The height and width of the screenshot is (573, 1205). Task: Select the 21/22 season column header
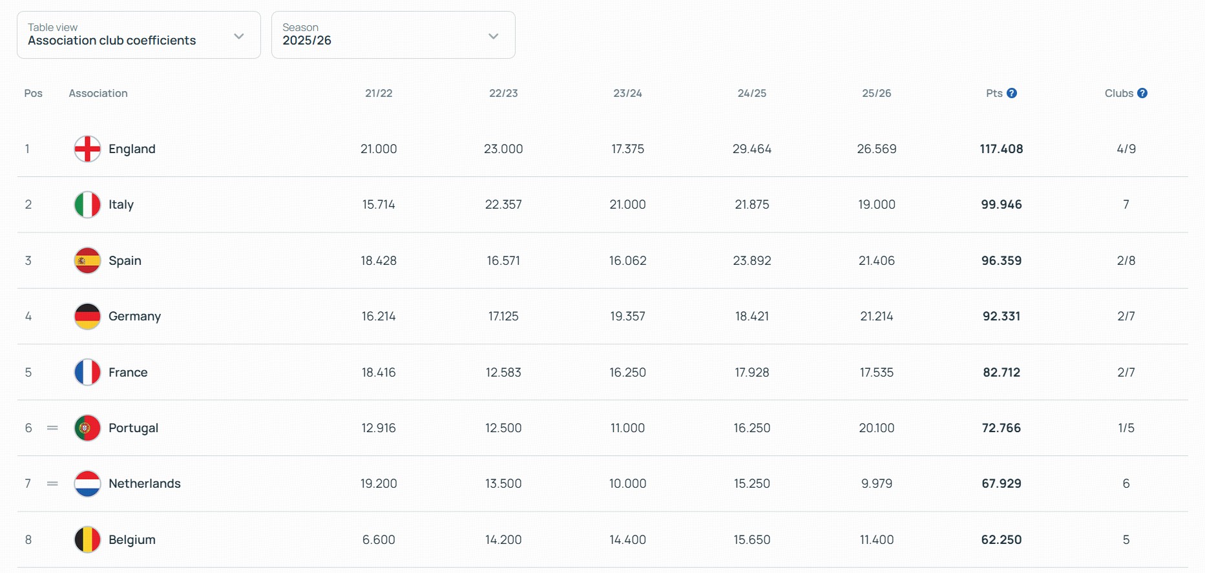379,93
